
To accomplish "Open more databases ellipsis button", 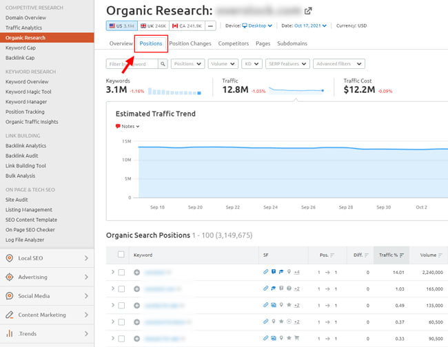I will coord(211,25).
